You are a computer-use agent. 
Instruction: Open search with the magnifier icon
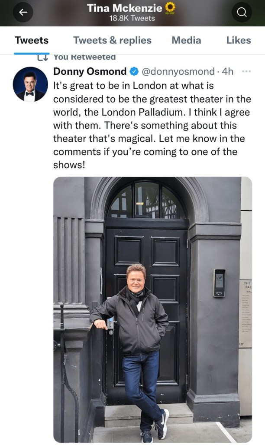coord(242,12)
